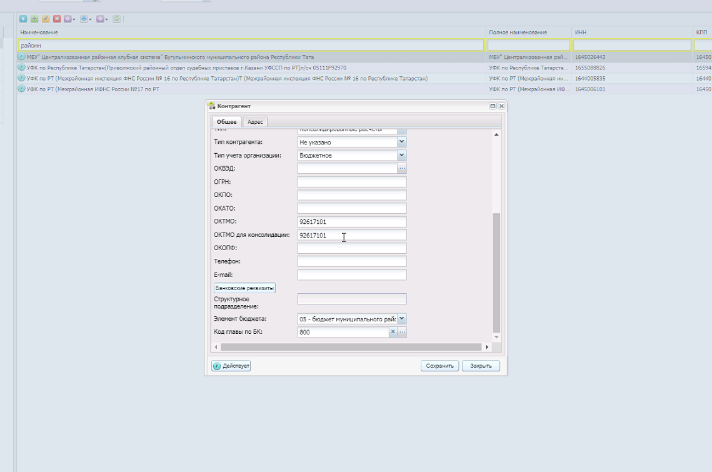Viewport: 712px width, 472px height.
Task: Switch to the Общее tab
Action: [x=226, y=122]
